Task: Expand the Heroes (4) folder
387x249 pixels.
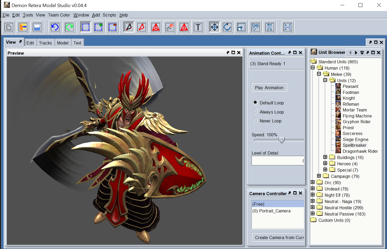Action: [x=325, y=163]
